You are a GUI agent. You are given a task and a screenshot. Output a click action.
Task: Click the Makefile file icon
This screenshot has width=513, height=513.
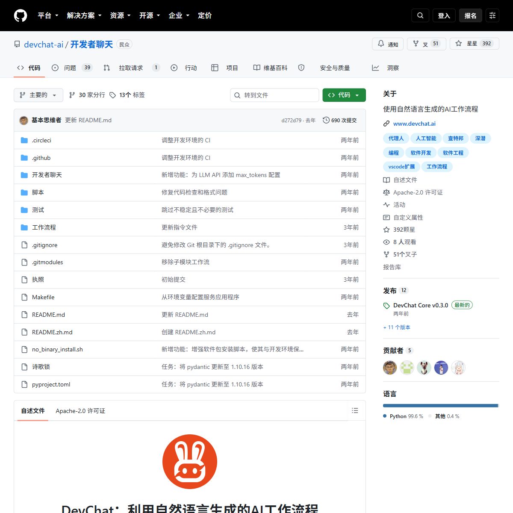pos(24,297)
